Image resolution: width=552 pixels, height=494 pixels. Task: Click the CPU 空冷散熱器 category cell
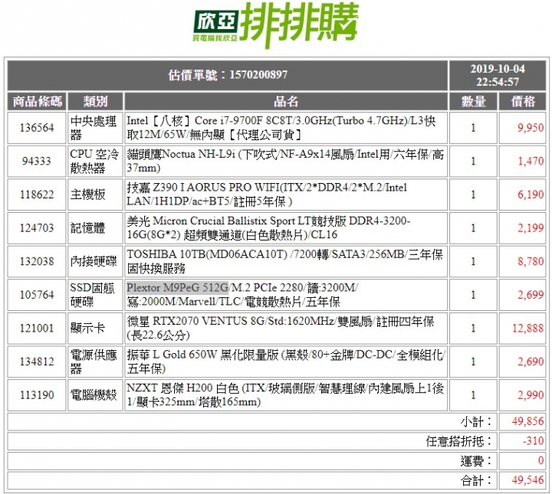95,161
